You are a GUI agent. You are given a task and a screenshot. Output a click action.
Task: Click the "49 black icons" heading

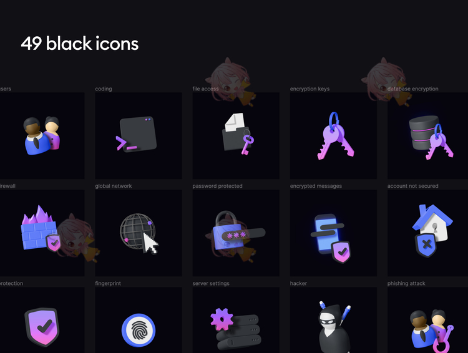(x=79, y=44)
